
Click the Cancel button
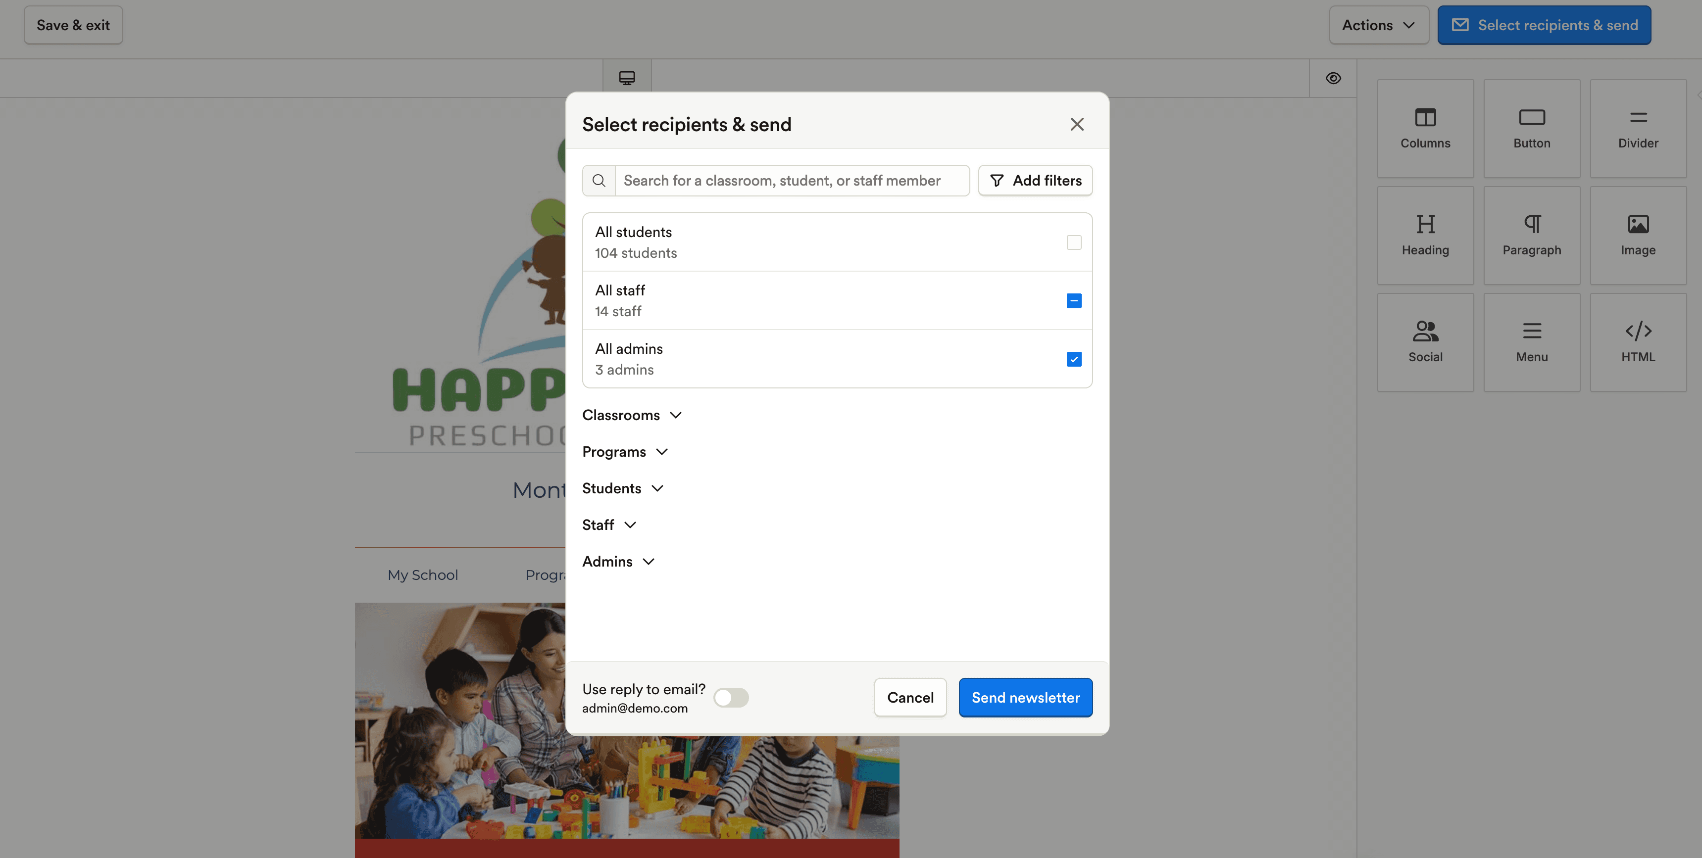[910, 698]
